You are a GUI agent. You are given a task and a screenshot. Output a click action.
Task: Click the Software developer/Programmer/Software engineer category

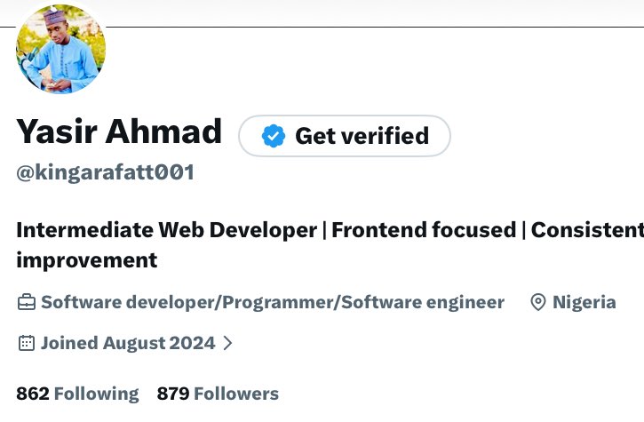272,302
